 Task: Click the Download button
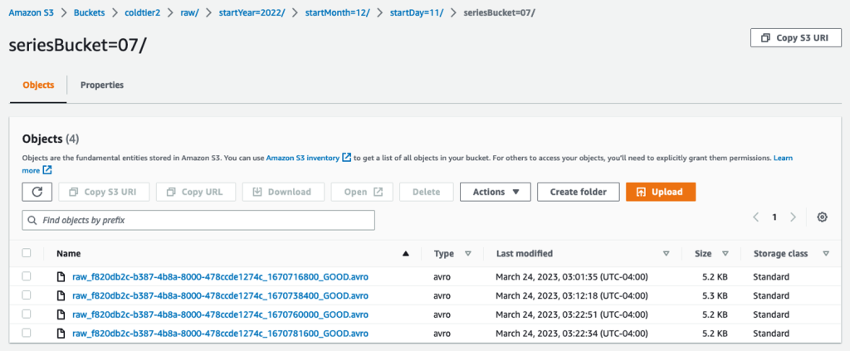pos(283,192)
